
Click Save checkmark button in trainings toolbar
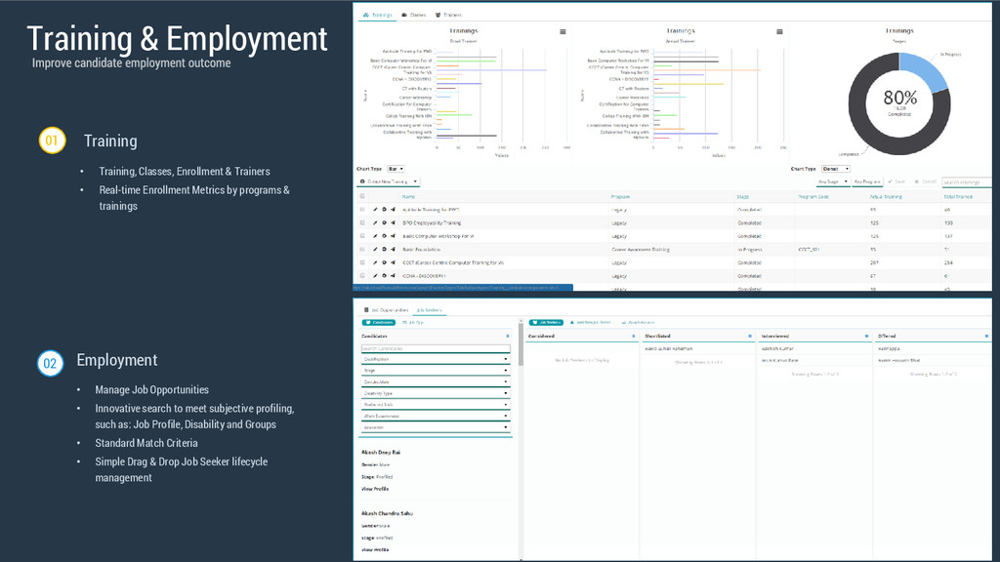[896, 181]
